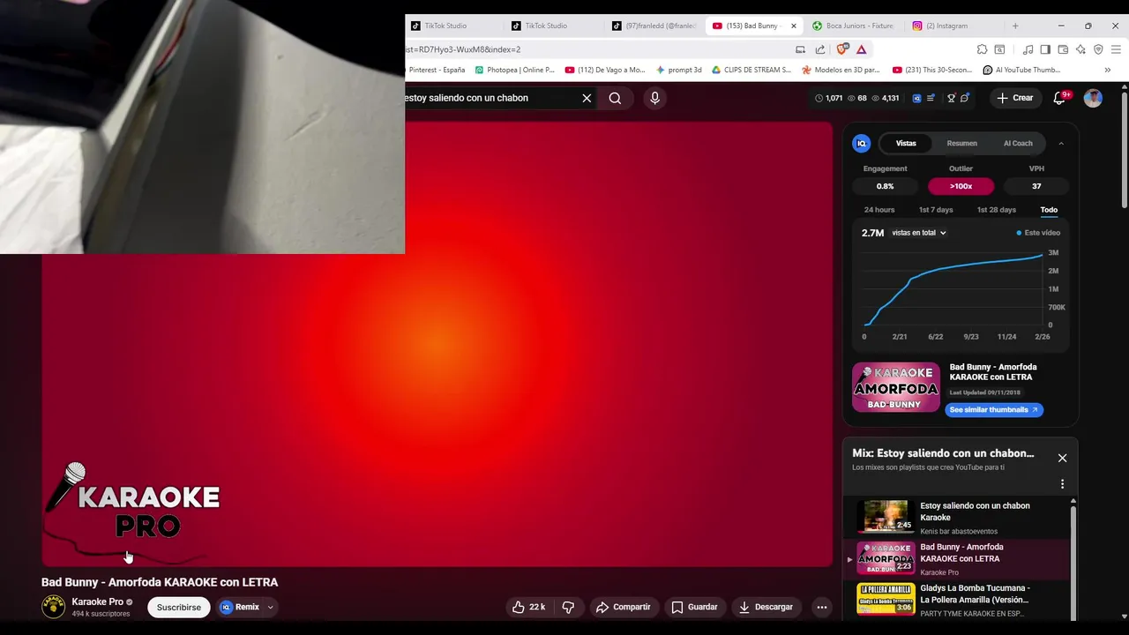The width and height of the screenshot is (1129, 635).
Task: Clear the YouTube search box text
Action: coord(587,98)
